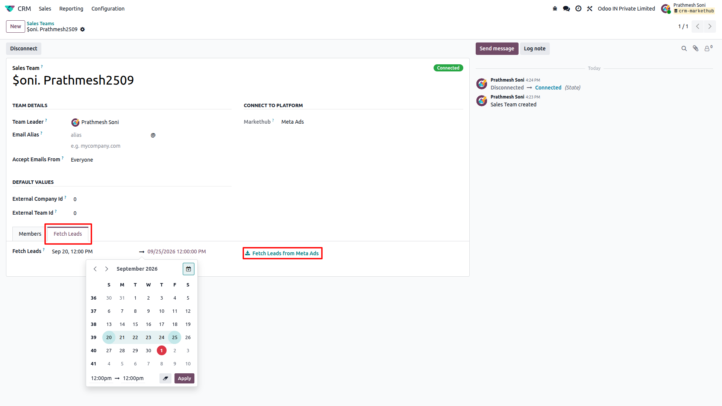The height and width of the screenshot is (406, 722).
Task: Open the debug bug icon menu
Action: tap(555, 9)
